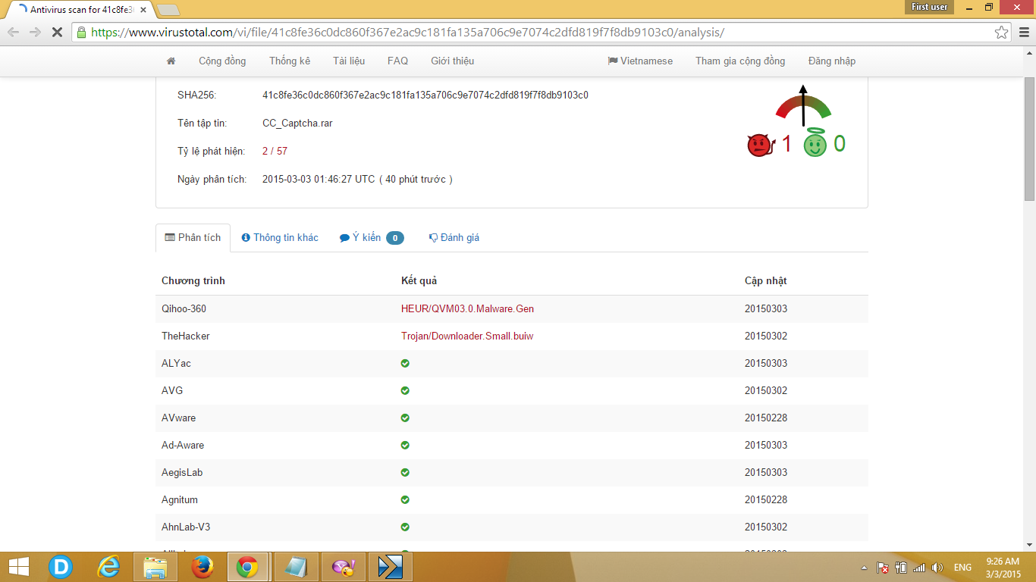This screenshot has width=1036, height=582.
Task: Click the green check in AVG row
Action: click(405, 390)
